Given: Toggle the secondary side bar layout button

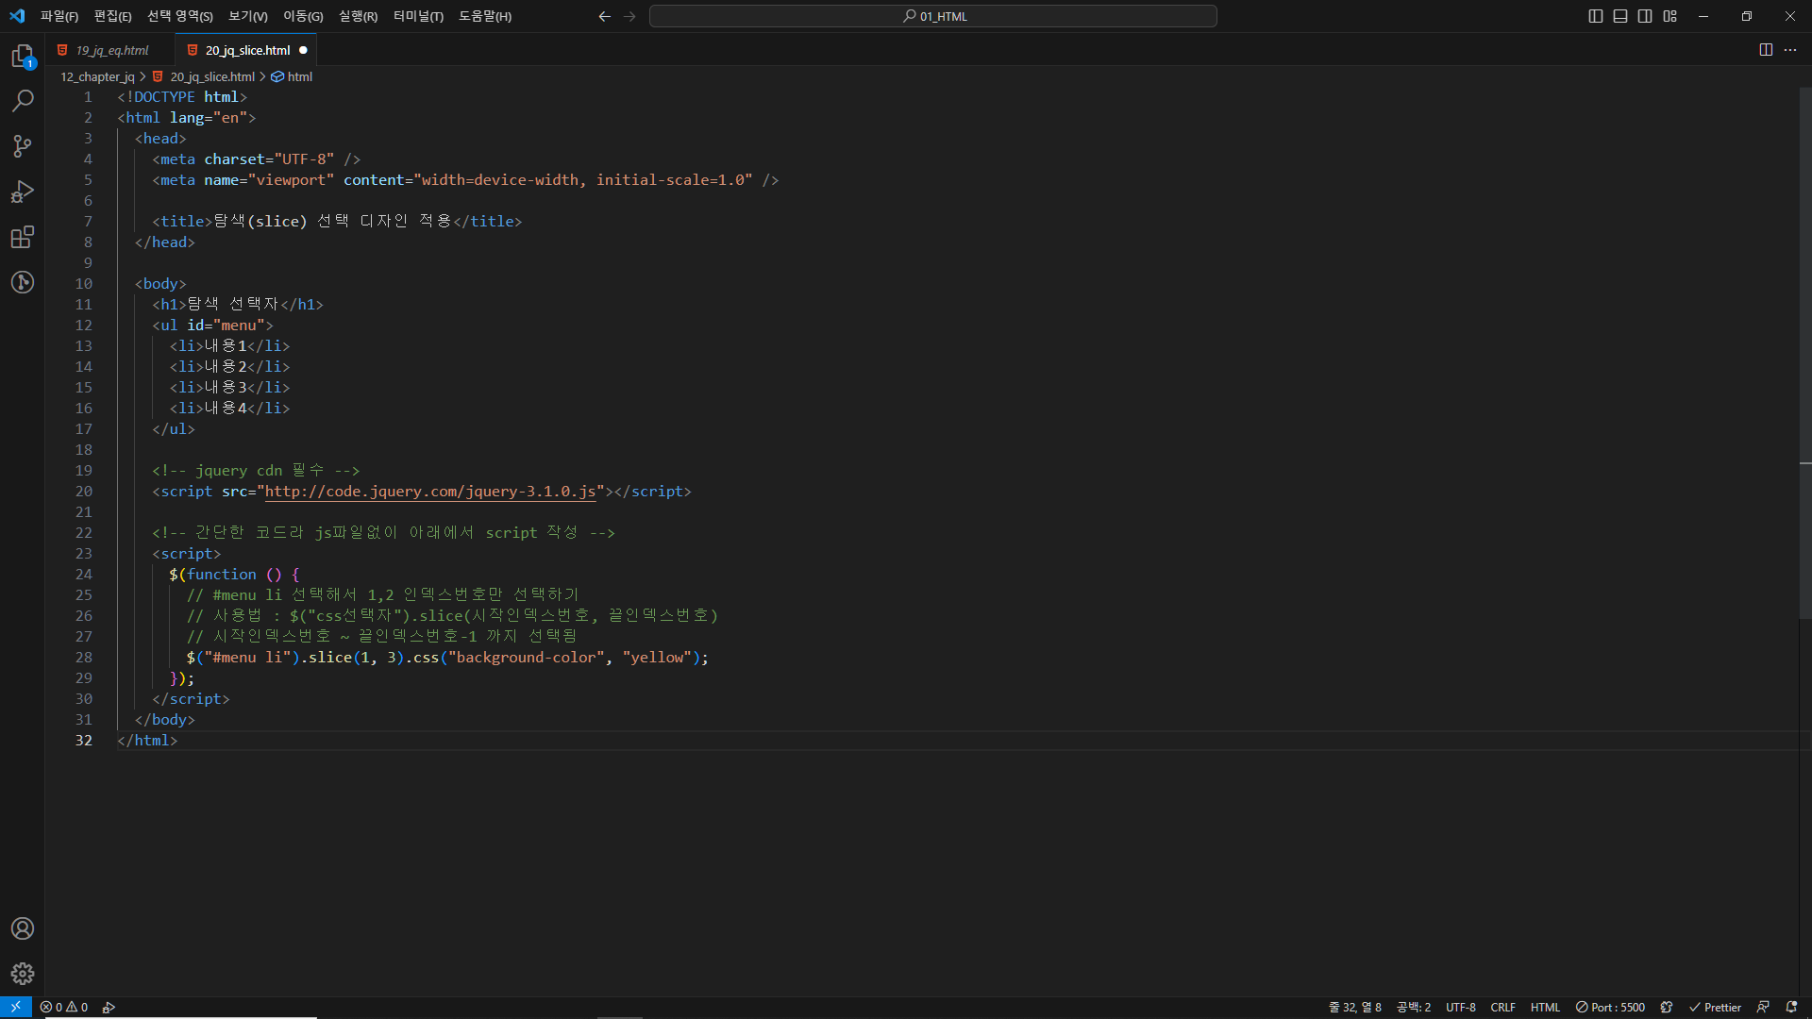Looking at the screenshot, I should point(1645,16).
